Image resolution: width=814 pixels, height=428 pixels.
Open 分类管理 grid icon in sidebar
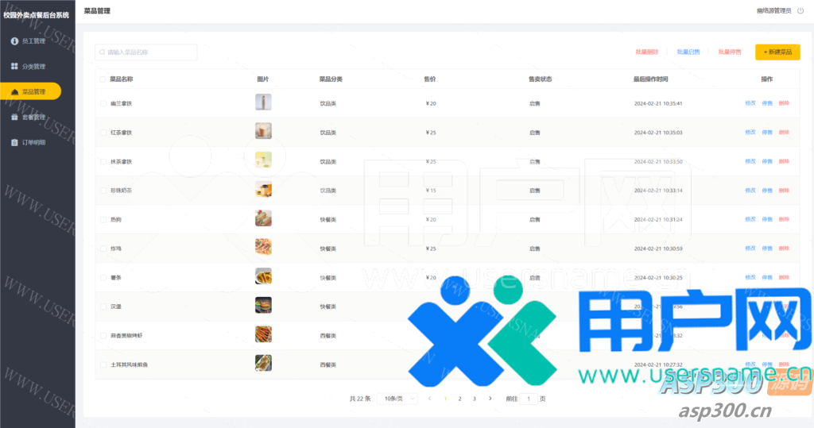point(14,66)
